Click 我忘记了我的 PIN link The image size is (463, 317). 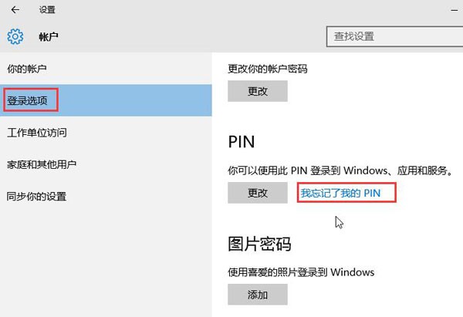(340, 193)
